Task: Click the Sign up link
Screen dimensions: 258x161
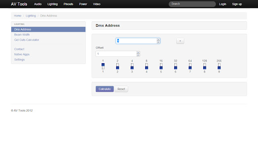Action: (x=237, y=4)
